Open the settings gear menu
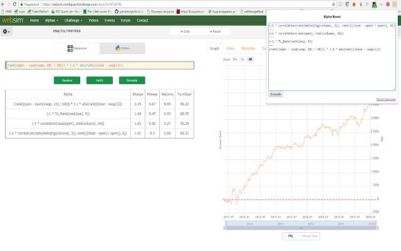 [x=6, y=31]
